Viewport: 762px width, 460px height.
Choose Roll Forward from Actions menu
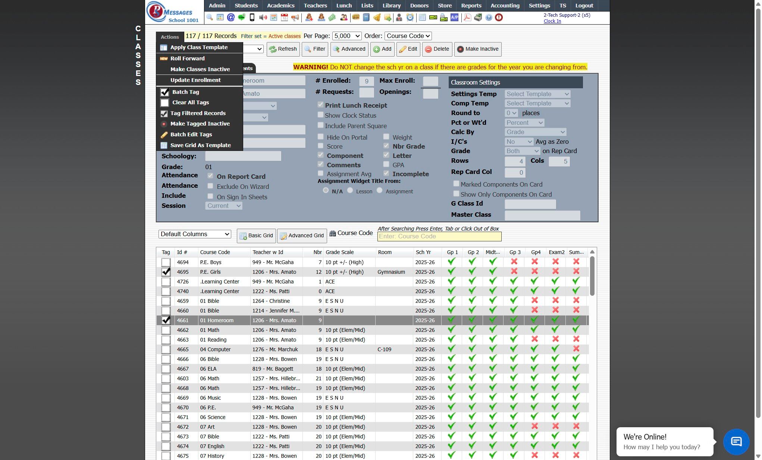point(187,58)
